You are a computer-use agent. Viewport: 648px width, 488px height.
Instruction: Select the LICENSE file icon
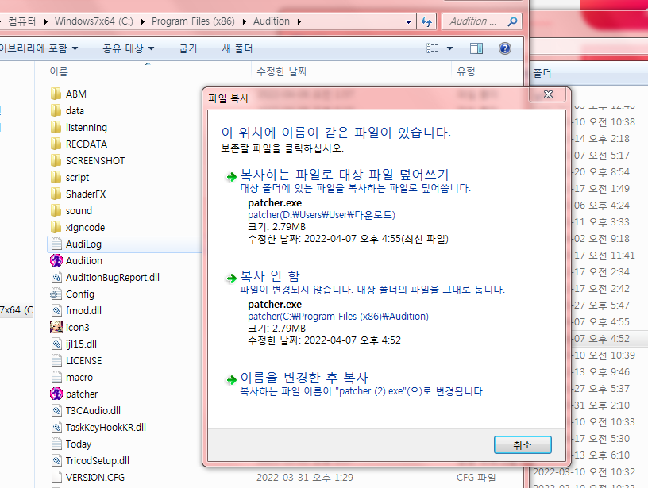(56, 360)
